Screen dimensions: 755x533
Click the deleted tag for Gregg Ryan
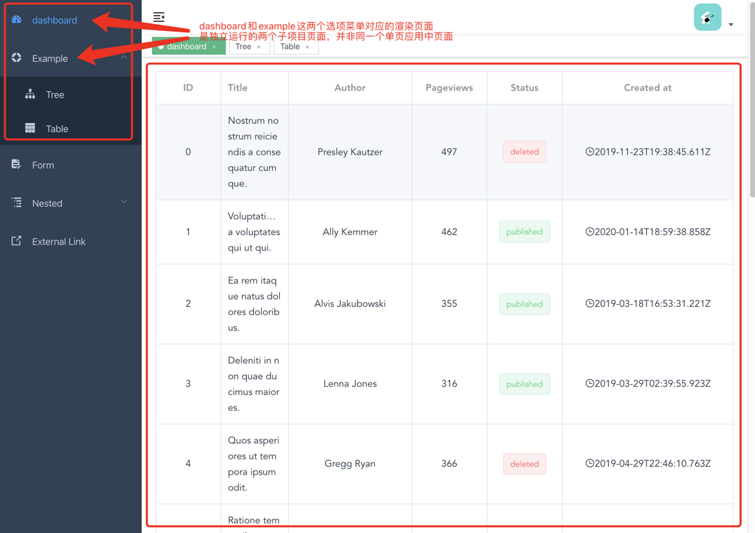click(525, 464)
